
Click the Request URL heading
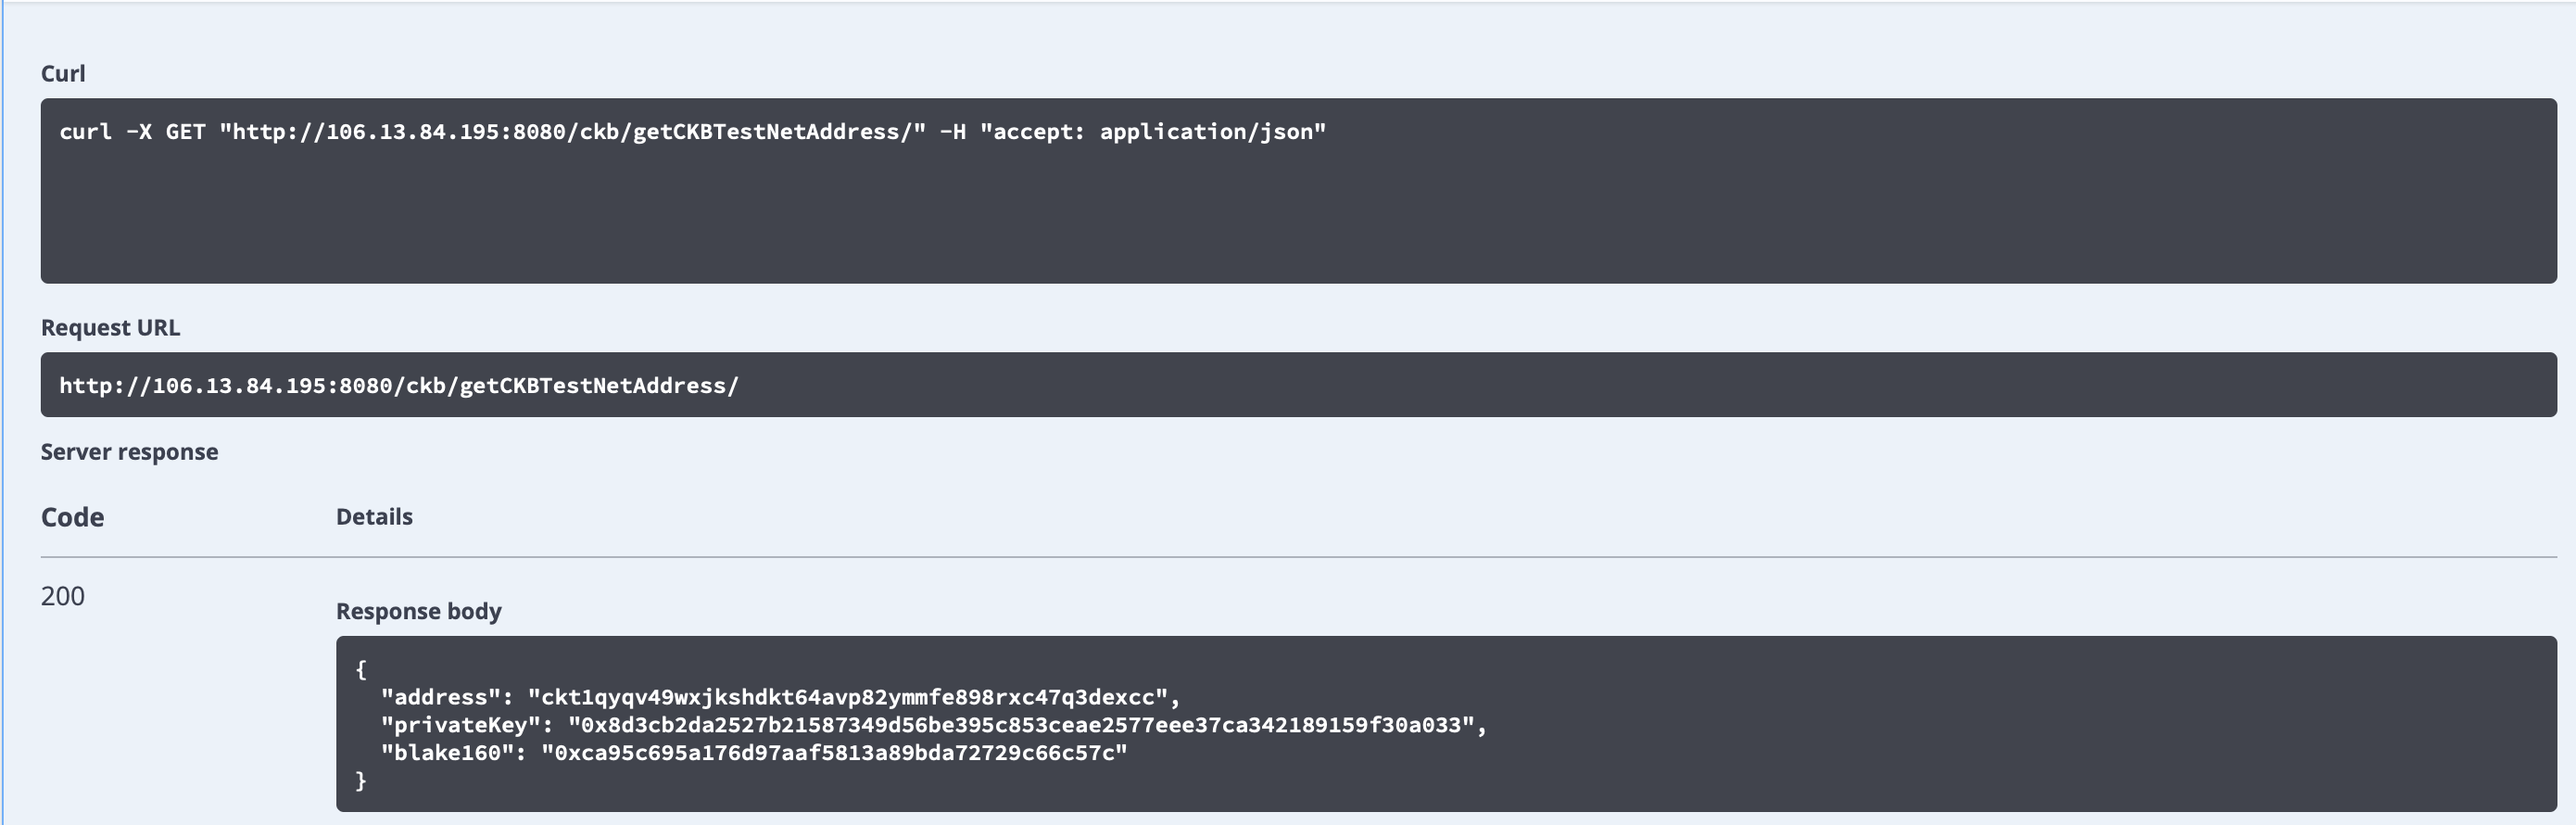point(110,328)
